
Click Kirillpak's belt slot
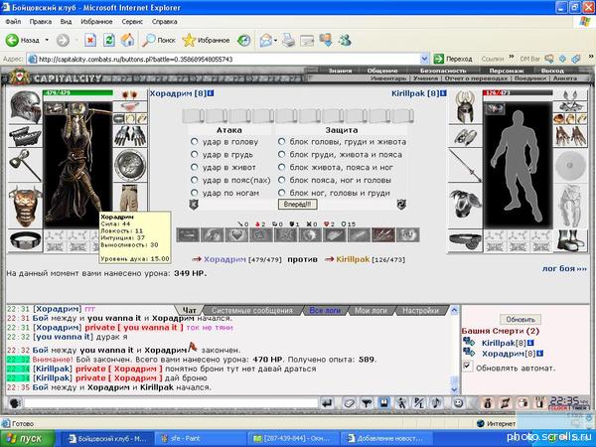[x=465, y=240]
